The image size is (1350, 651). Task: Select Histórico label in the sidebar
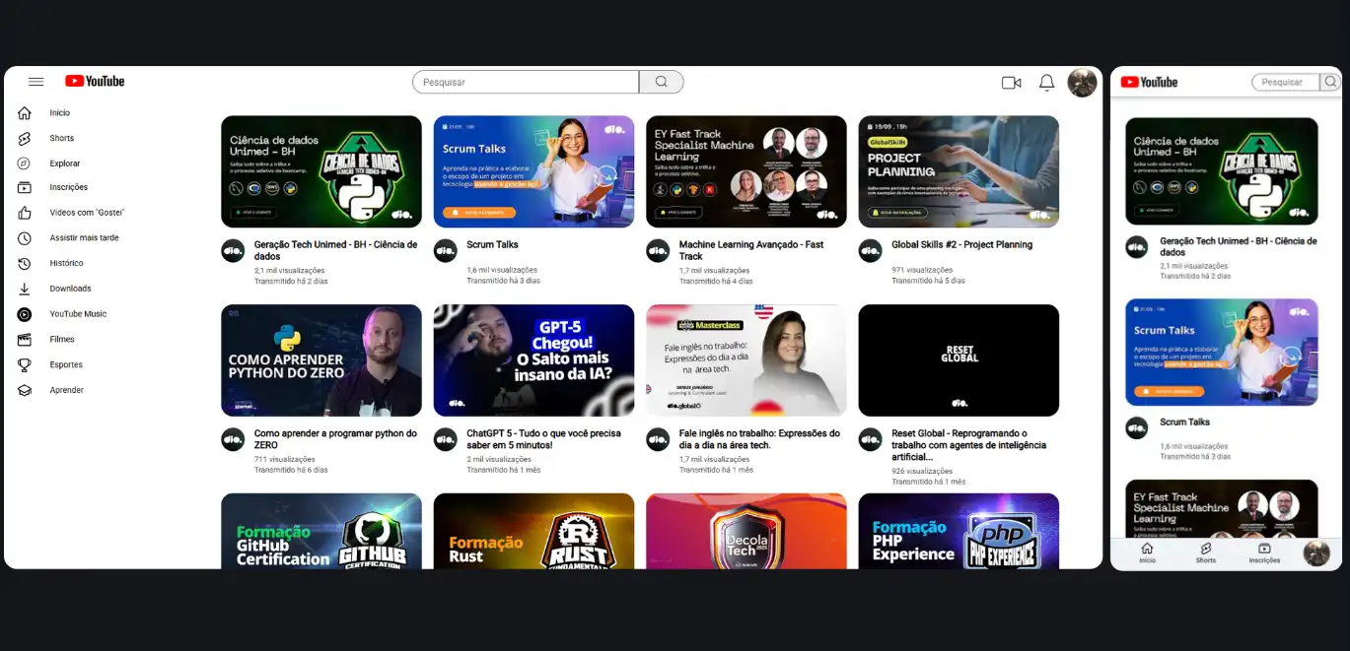pos(67,263)
